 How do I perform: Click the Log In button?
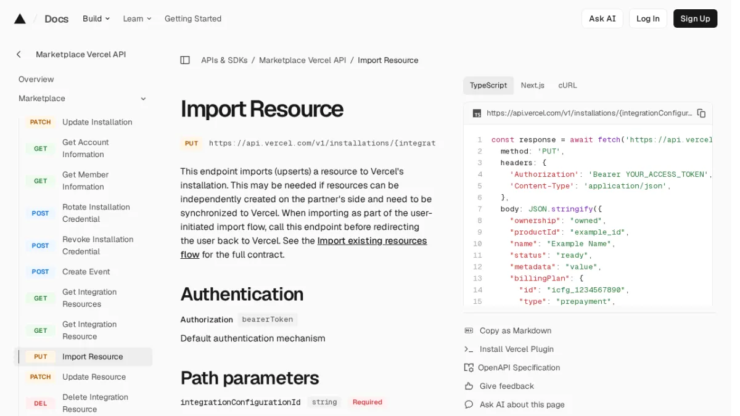[648, 18]
